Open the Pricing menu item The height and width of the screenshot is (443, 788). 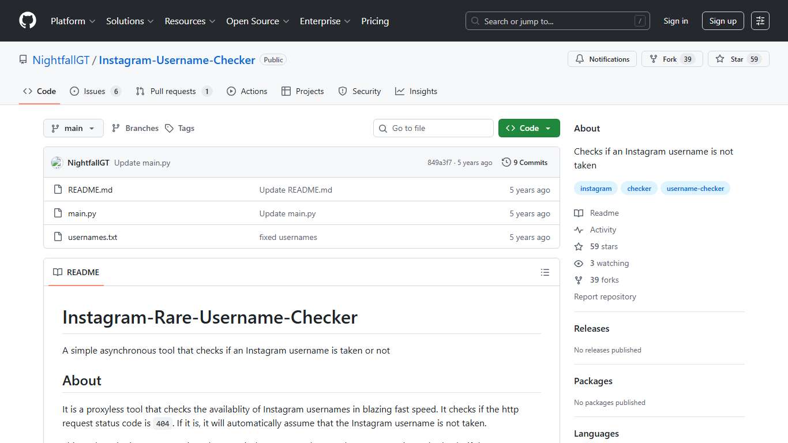tap(375, 21)
